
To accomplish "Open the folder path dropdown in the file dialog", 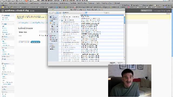I will click(x=75, y=13).
